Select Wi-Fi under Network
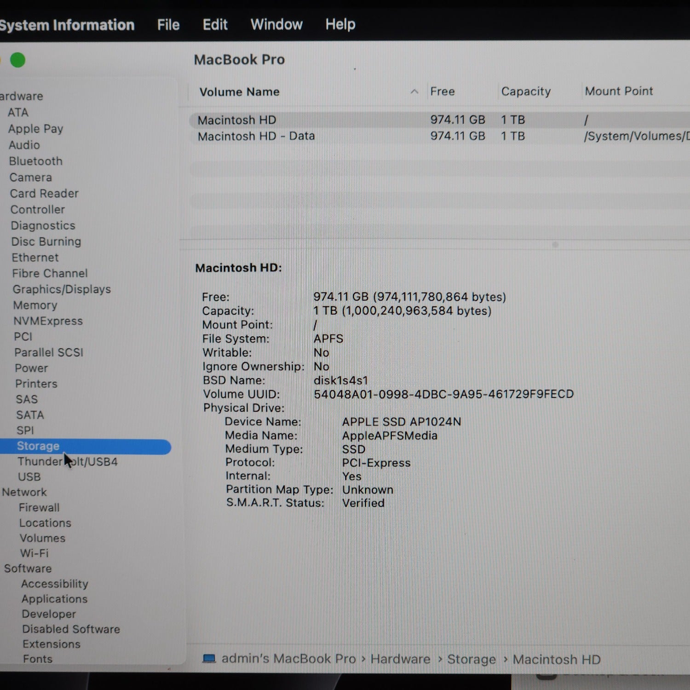 pyautogui.click(x=34, y=553)
